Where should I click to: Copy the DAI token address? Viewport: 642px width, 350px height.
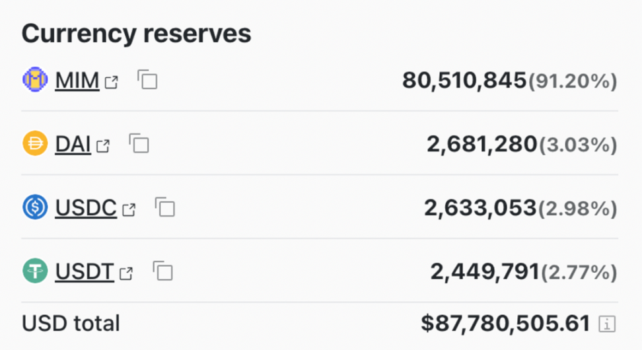139,143
